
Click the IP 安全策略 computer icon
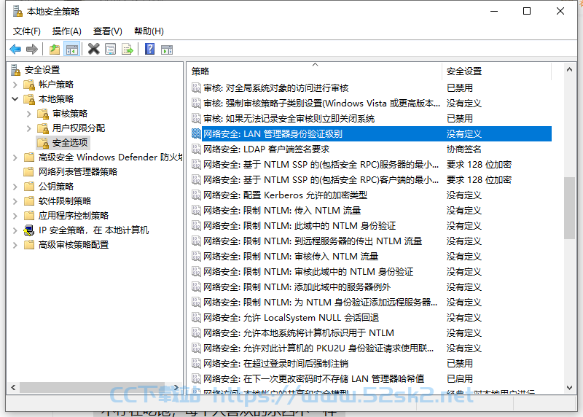pyautogui.click(x=29, y=230)
